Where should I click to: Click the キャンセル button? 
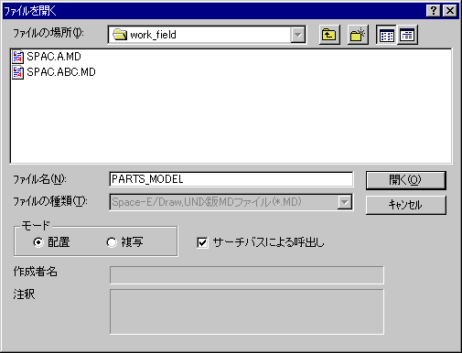[x=406, y=205]
